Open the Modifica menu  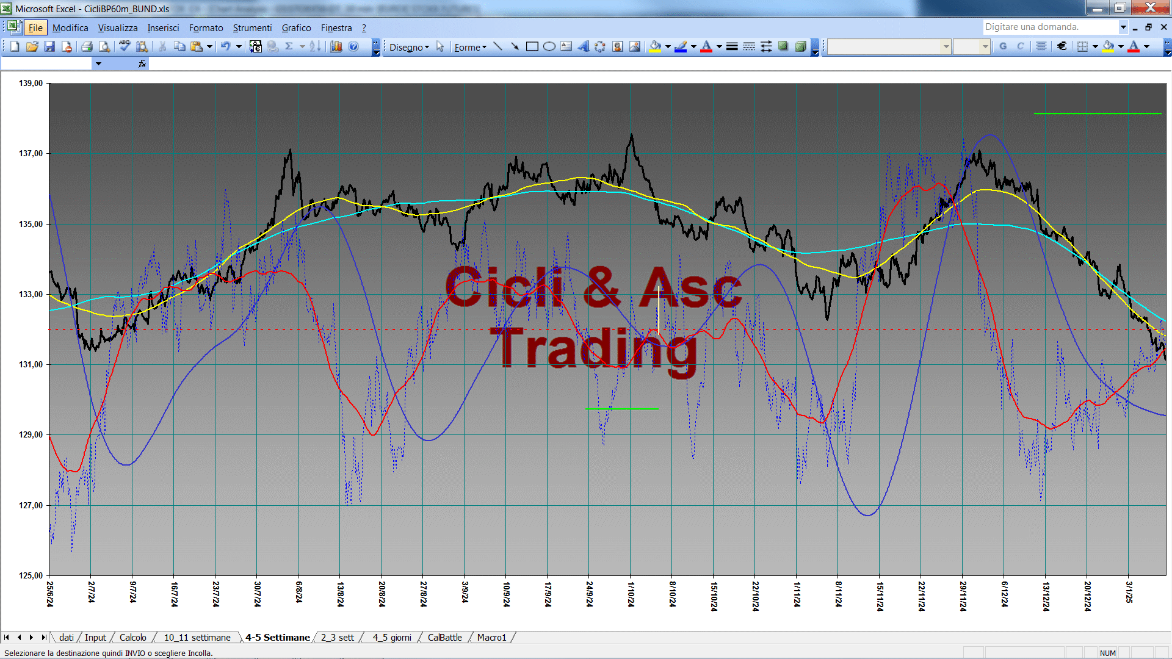70,27
